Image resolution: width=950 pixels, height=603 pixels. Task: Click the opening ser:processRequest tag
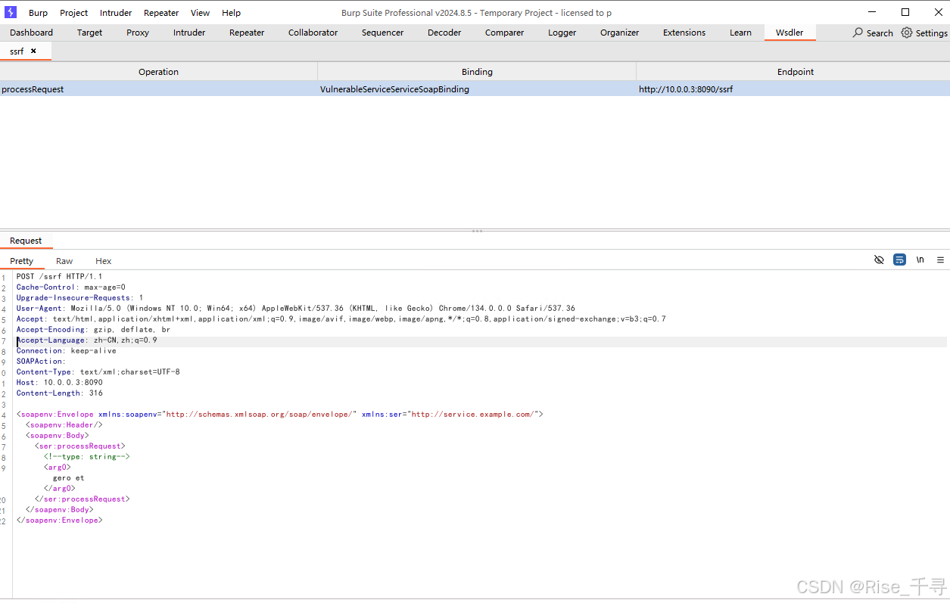click(80, 446)
